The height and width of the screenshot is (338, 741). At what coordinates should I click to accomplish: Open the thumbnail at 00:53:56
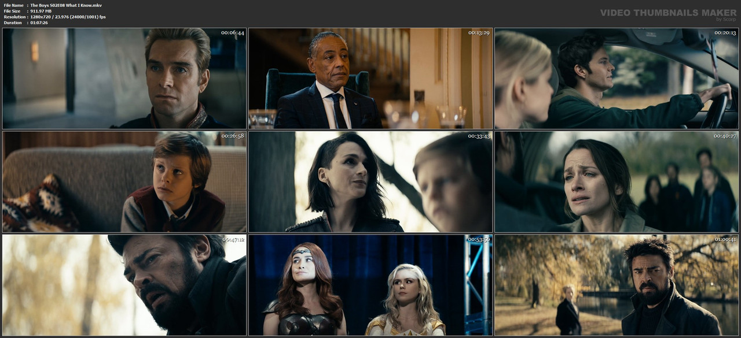(x=370, y=285)
